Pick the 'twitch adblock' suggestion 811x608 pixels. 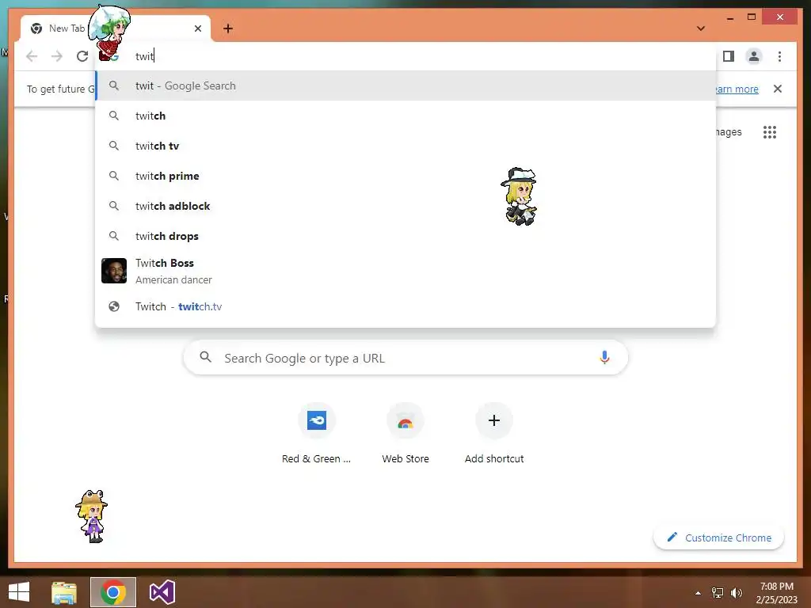coord(405,206)
